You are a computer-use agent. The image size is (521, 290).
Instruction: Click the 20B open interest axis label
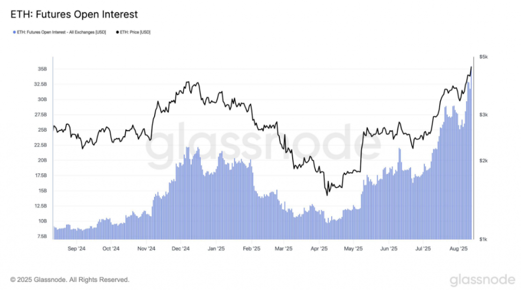(42, 160)
